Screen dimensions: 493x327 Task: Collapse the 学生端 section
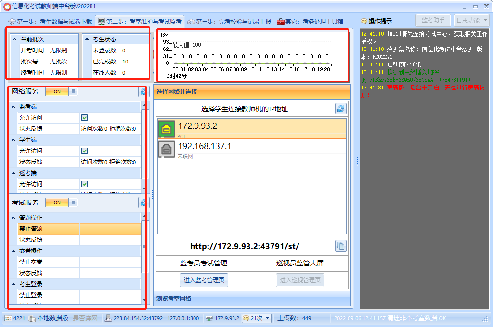tap(13, 140)
